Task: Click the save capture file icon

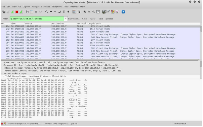Action: (32, 12)
